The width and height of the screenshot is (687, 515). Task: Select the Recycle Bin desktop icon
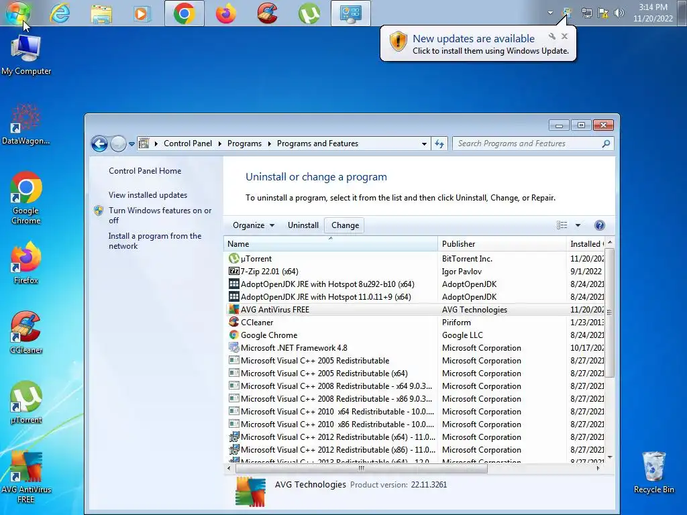653,472
